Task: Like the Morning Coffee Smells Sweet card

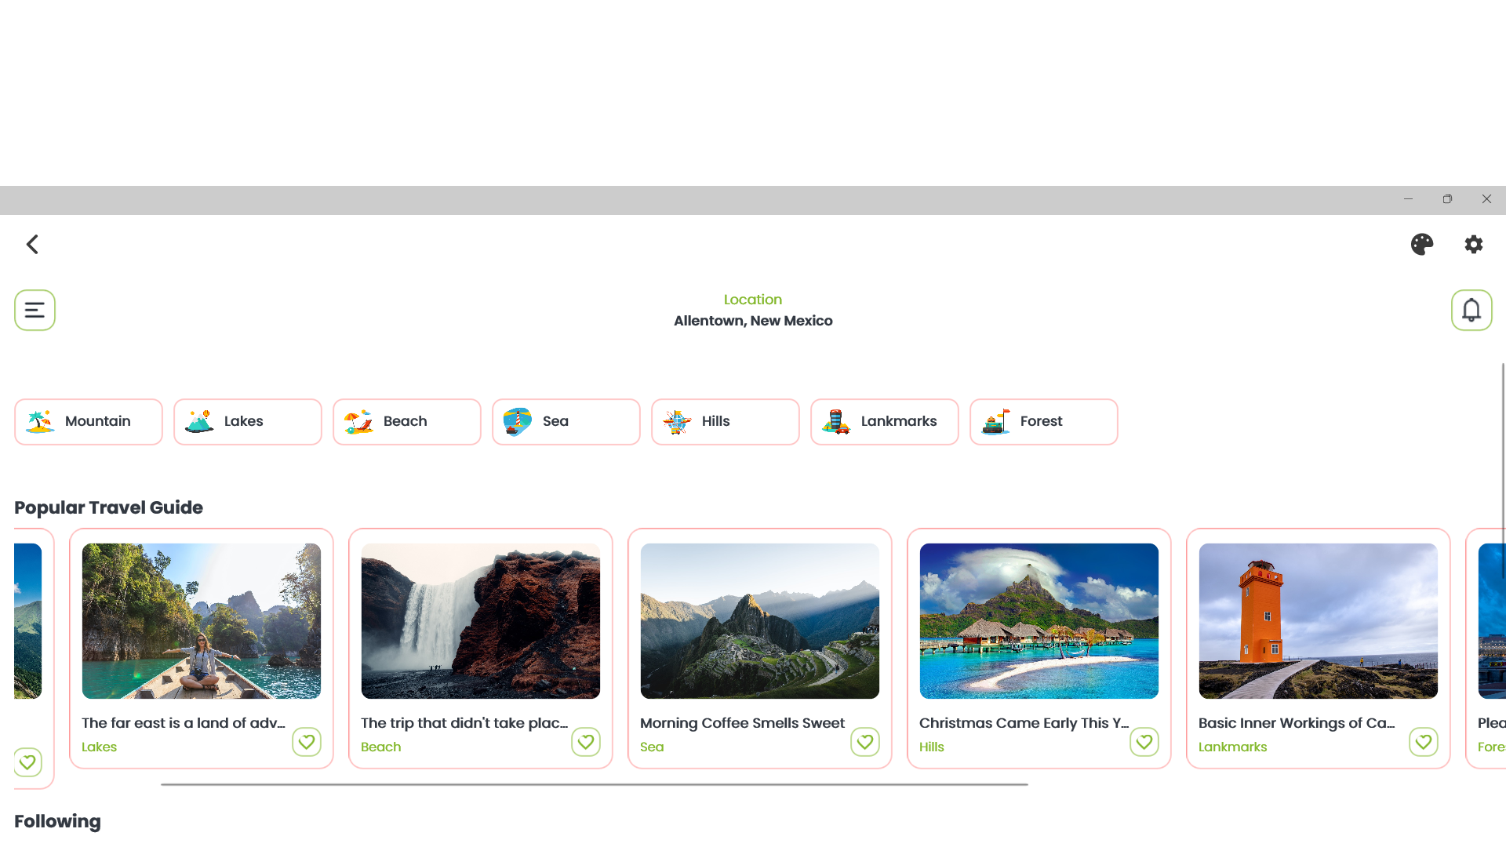Action: (865, 742)
